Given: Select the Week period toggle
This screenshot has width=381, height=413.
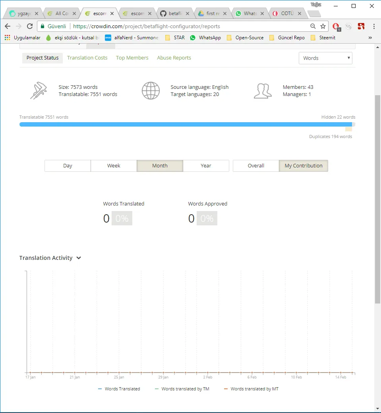Looking at the screenshot, I should coord(114,166).
